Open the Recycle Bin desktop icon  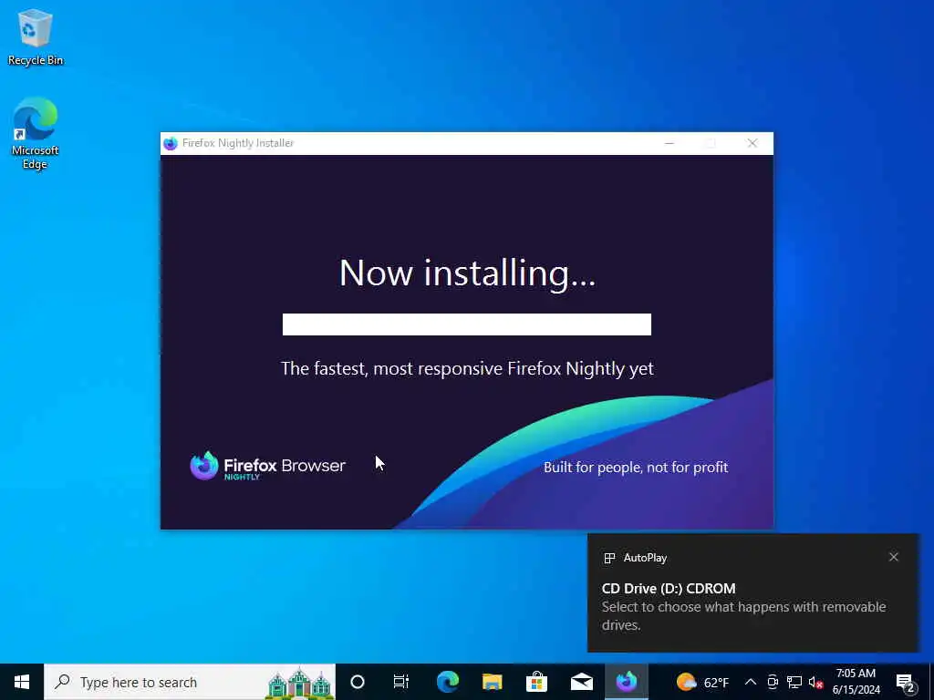click(x=36, y=36)
